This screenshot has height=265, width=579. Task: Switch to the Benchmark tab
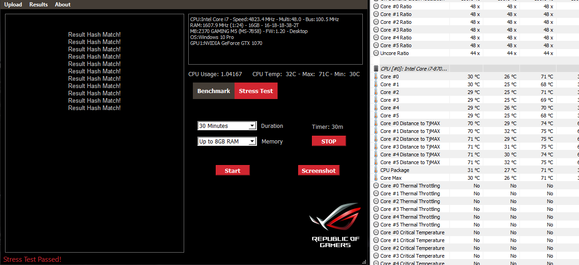pyautogui.click(x=213, y=91)
